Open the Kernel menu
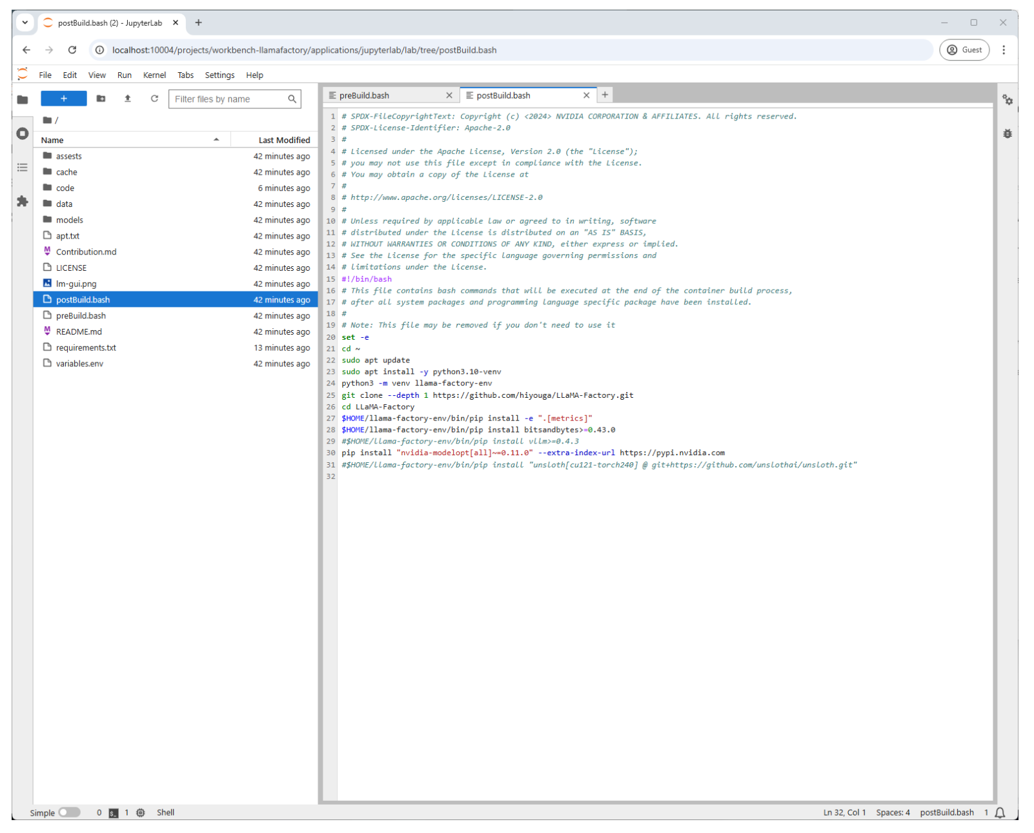Viewport: 1034px width, 833px height. point(154,75)
